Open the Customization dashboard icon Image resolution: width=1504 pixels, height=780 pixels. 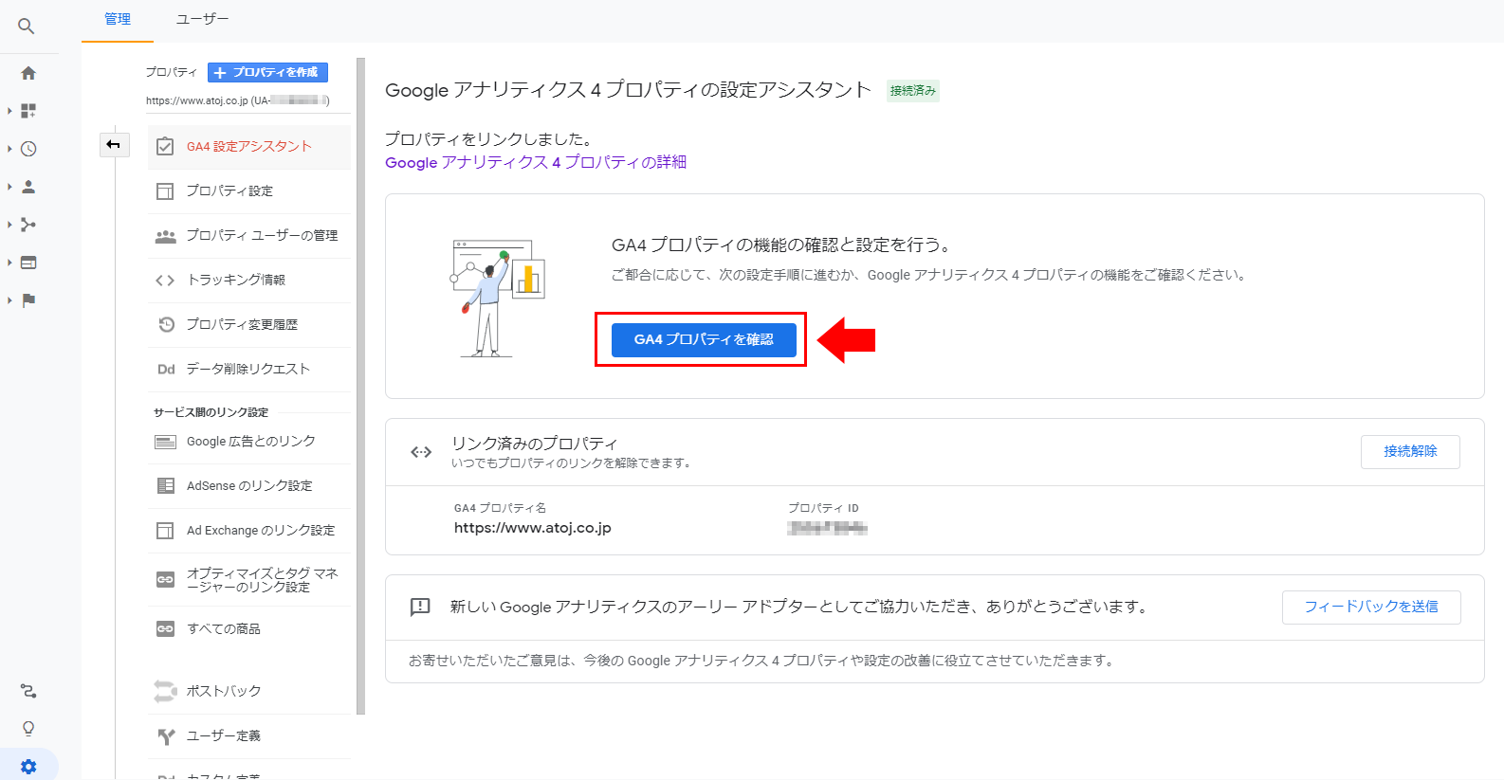coord(28,111)
